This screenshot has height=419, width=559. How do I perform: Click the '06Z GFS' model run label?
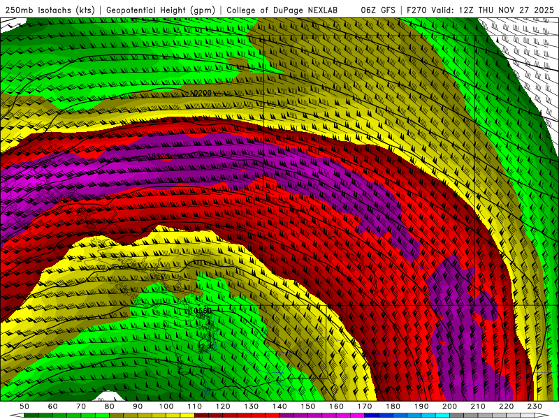pos(378,10)
